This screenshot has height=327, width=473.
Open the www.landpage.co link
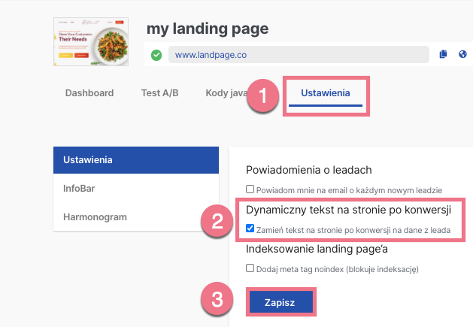coord(211,55)
